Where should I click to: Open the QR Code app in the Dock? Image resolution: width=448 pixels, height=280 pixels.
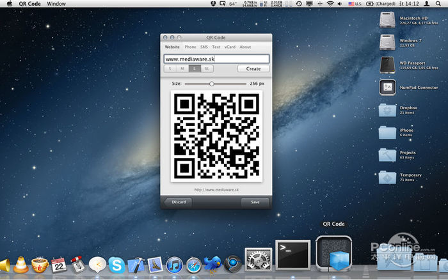(333, 254)
